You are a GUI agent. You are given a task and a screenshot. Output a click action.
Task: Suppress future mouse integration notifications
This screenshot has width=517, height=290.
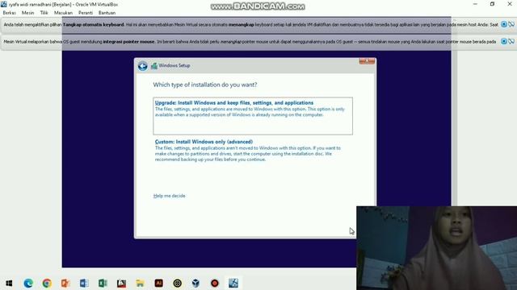(x=511, y=41)
